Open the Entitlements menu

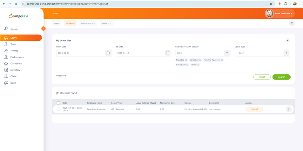88,23
